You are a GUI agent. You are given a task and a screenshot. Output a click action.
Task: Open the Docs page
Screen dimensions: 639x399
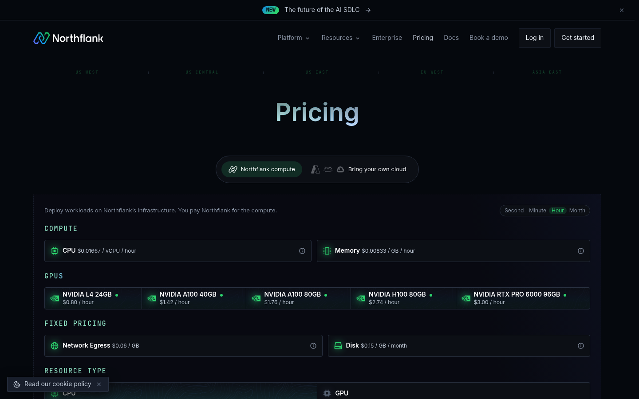point(451,38)
